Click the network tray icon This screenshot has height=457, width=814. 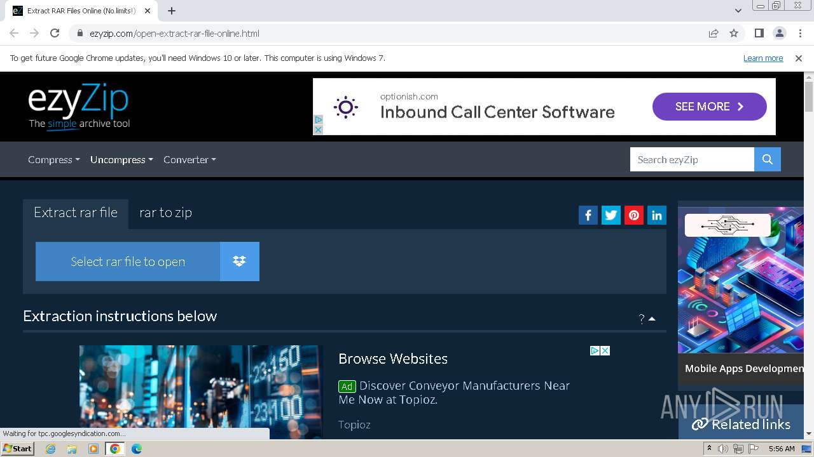click(738, 449)
